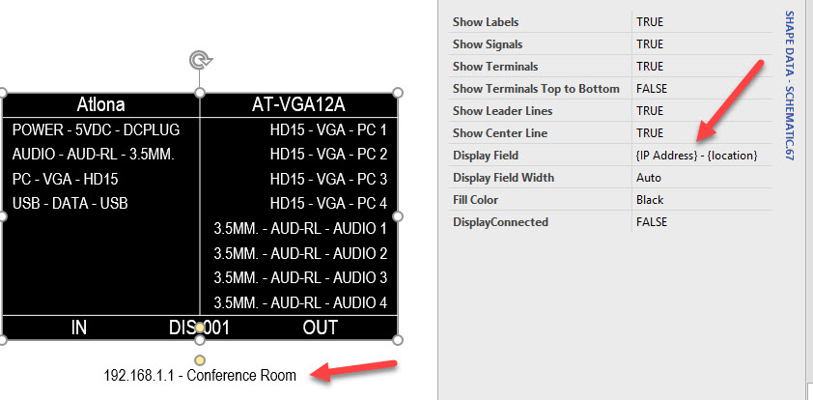Image resolution: width=813 pixels, height=400 pixels.
Task: Click the Fill Color Black value
Action: [650, 200]
